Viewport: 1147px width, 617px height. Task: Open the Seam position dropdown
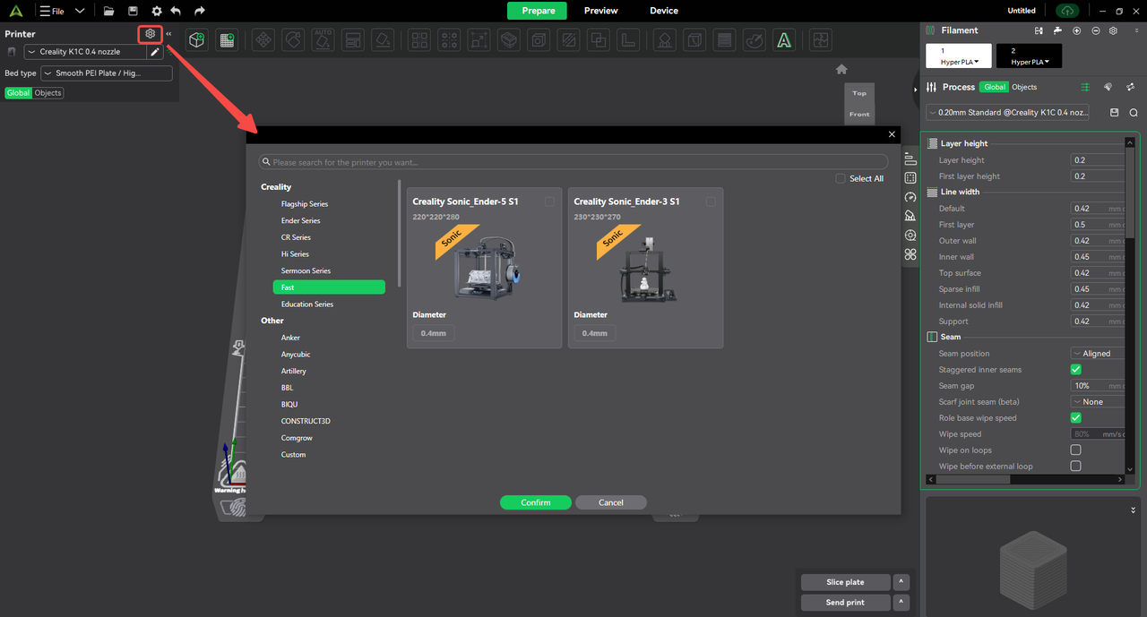click(1098, 354)
